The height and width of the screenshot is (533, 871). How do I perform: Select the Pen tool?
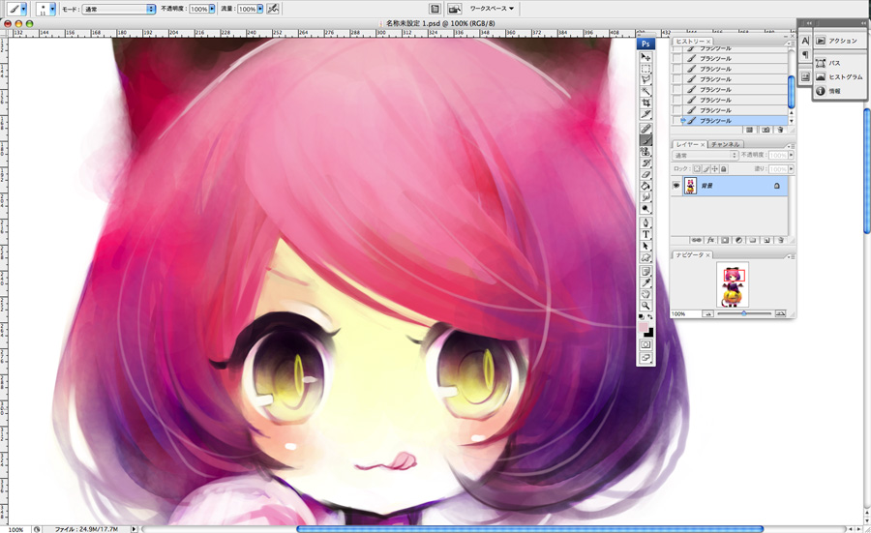(x=646, y=223)
